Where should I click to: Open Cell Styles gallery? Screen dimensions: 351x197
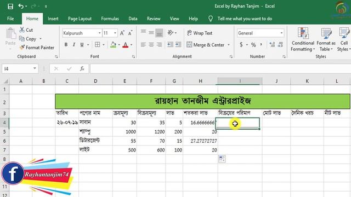(x=344, y=39)
